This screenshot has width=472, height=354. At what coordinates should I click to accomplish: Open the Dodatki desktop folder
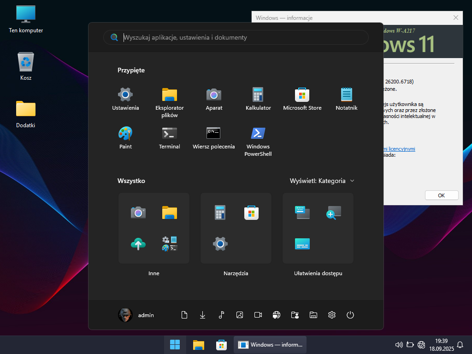pyautogui.click(x=26, y=114)
